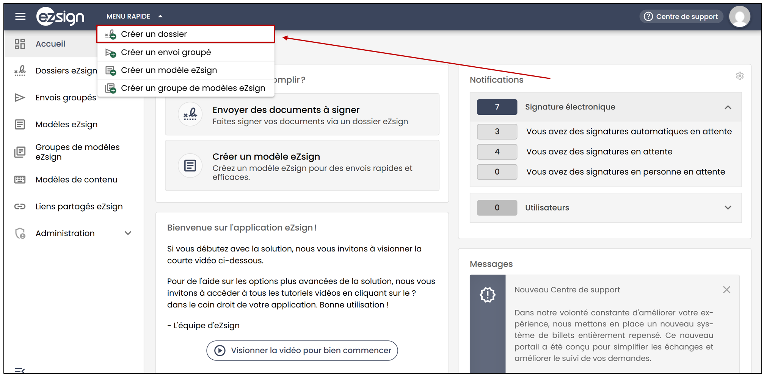Select Créer un envoi groupé
Screen dimensions: 764x376
coord(186,52)
